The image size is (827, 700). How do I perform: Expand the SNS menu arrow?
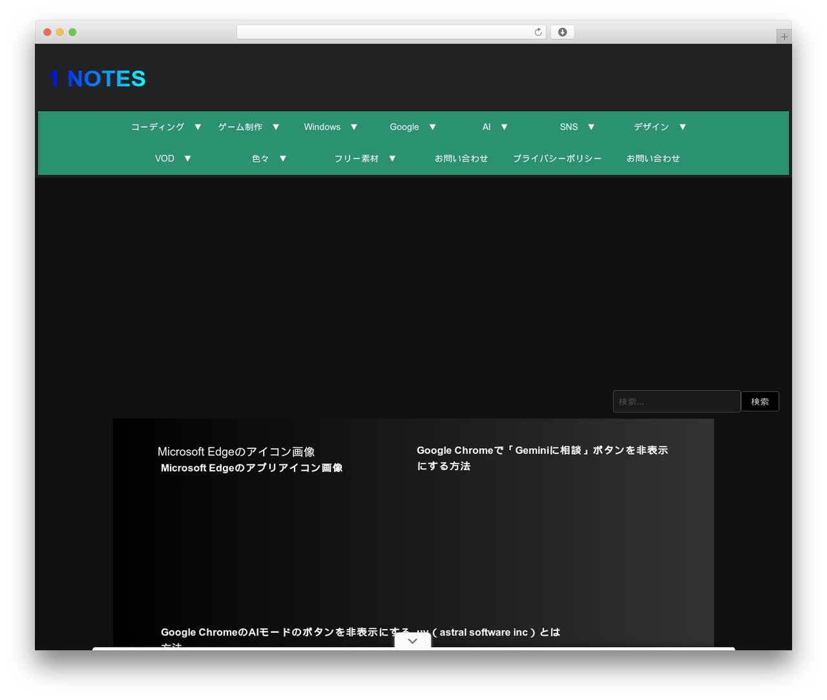(591, 127)
